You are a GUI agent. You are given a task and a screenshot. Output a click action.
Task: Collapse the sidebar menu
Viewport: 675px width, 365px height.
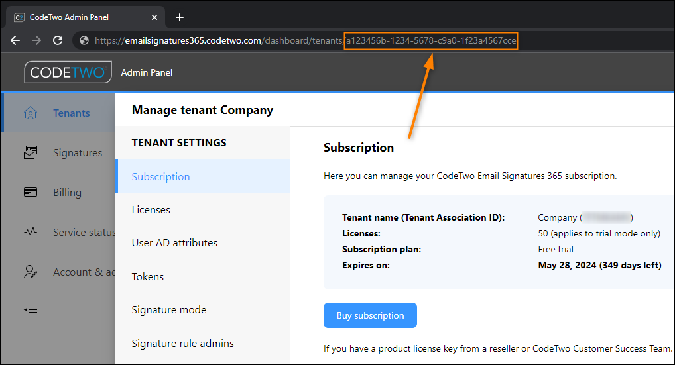[30, 309]
